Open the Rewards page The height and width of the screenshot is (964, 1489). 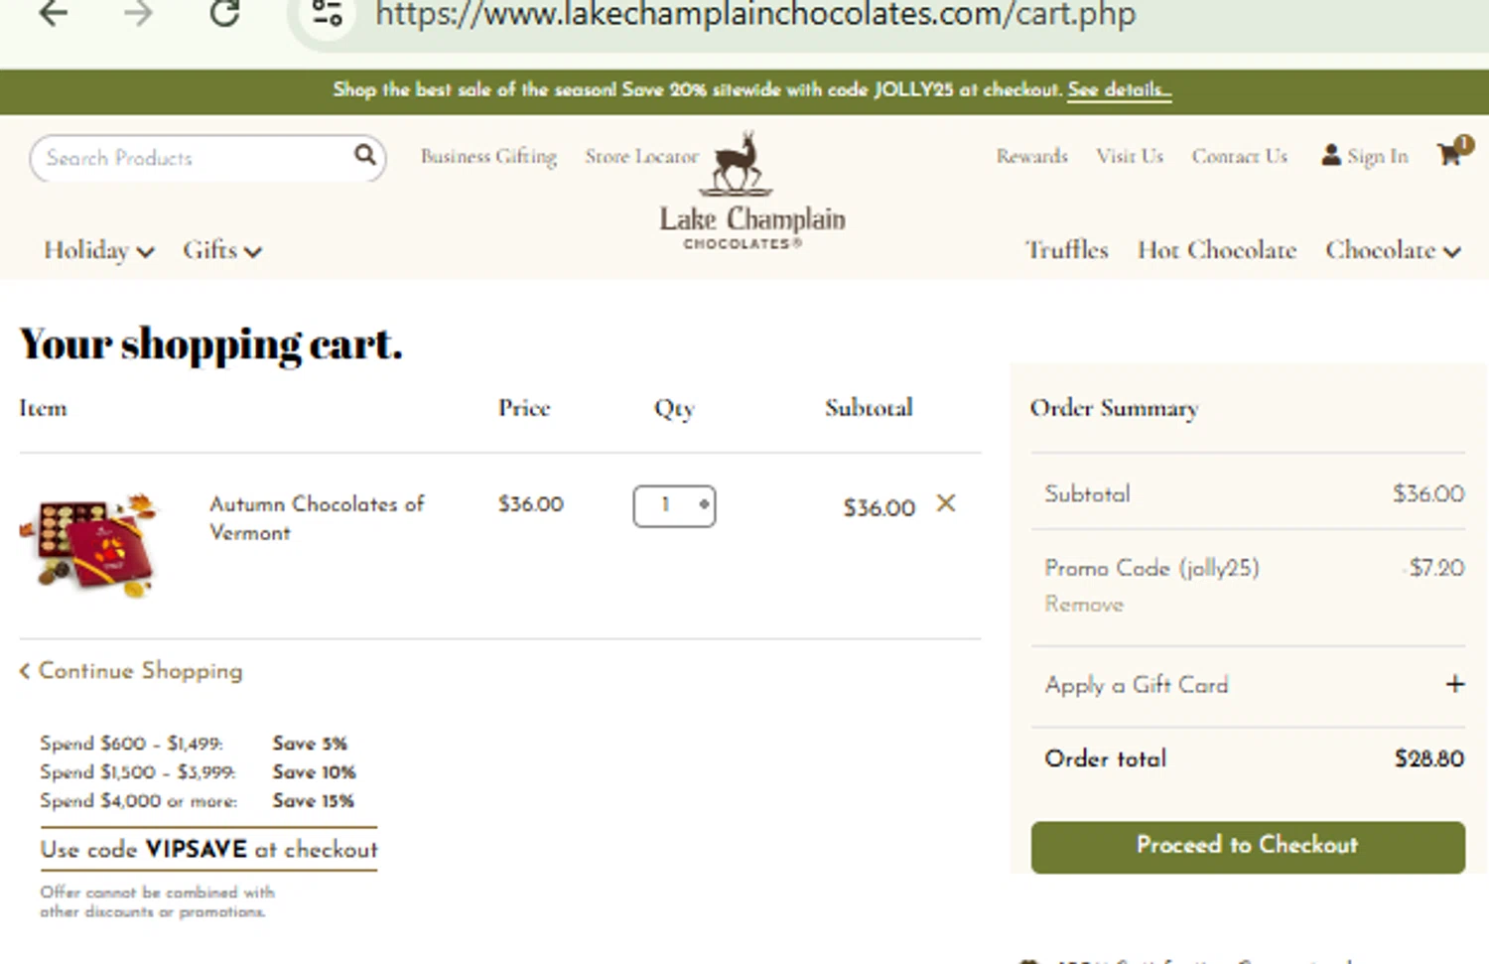coord(1032,156)
